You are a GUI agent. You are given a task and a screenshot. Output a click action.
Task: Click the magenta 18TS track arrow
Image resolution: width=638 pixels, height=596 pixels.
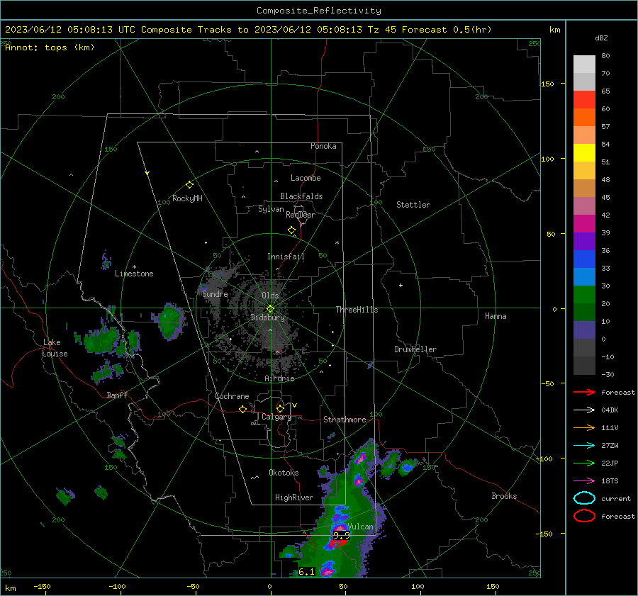point(584,481)
